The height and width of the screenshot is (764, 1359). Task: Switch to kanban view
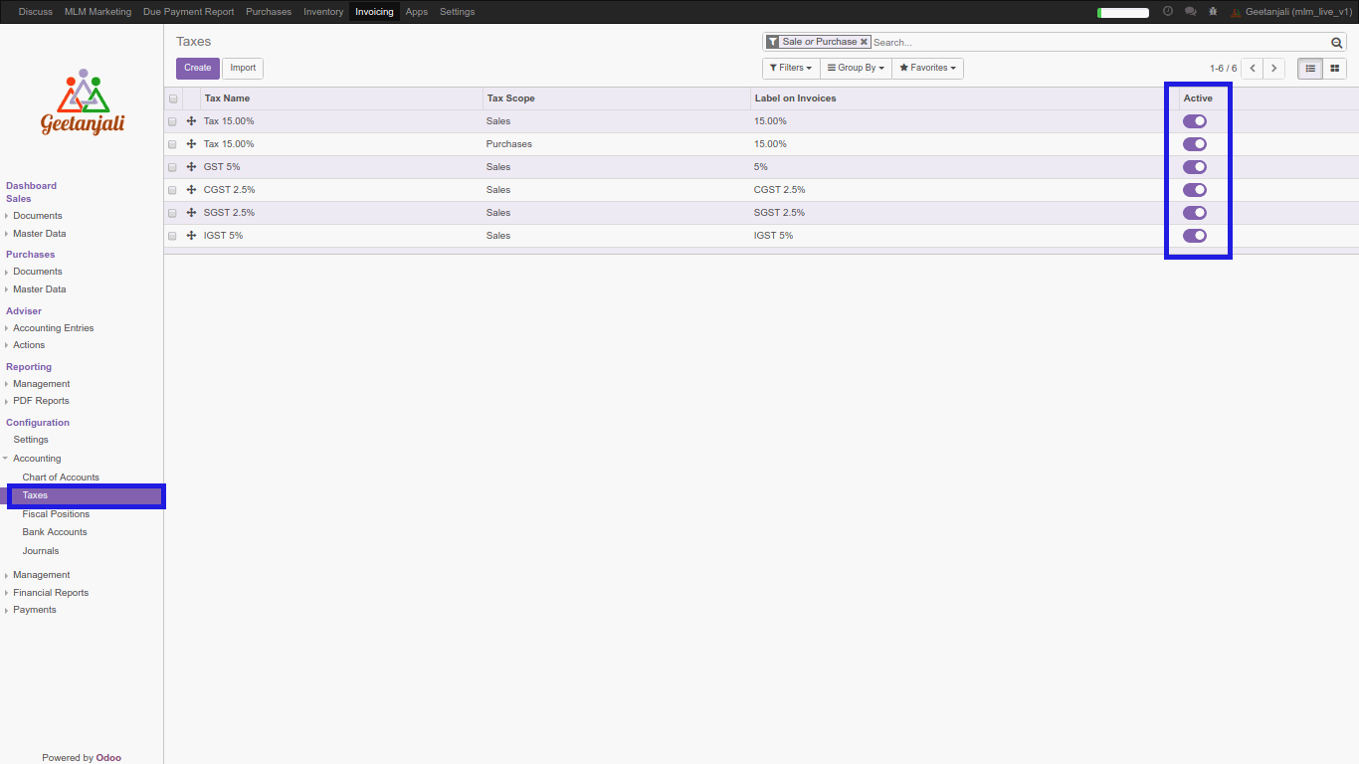click(x=1334, y=69)
